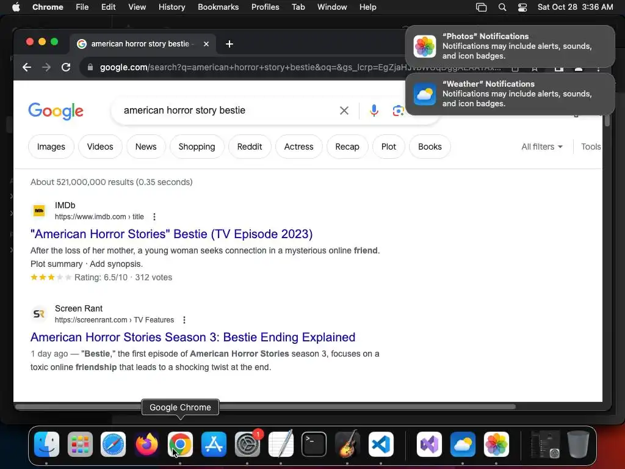Open Control Center in menu bar
The width and height of the screenshot is (625, 469).
[x=522, y=7]
